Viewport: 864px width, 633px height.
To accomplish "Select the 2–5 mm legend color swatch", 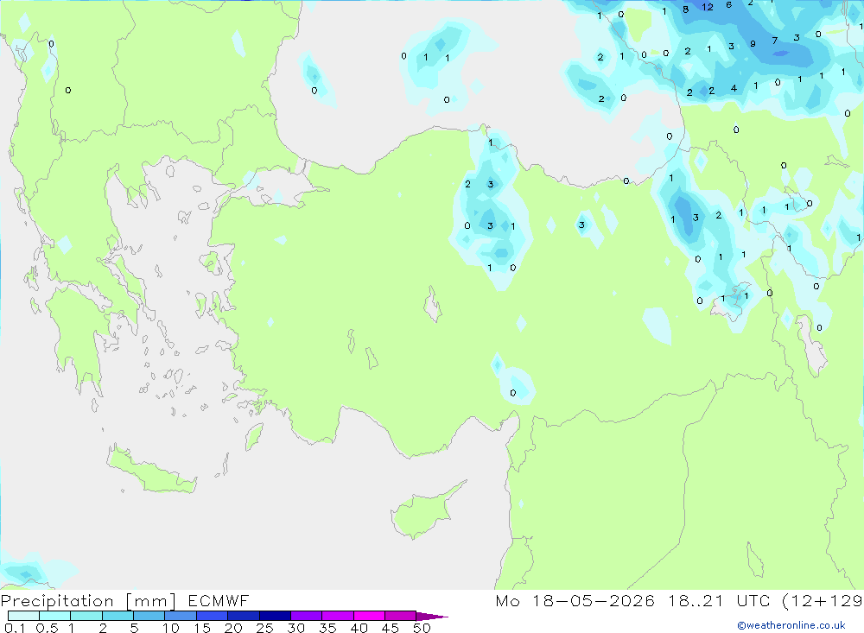I will pos(118,616).
